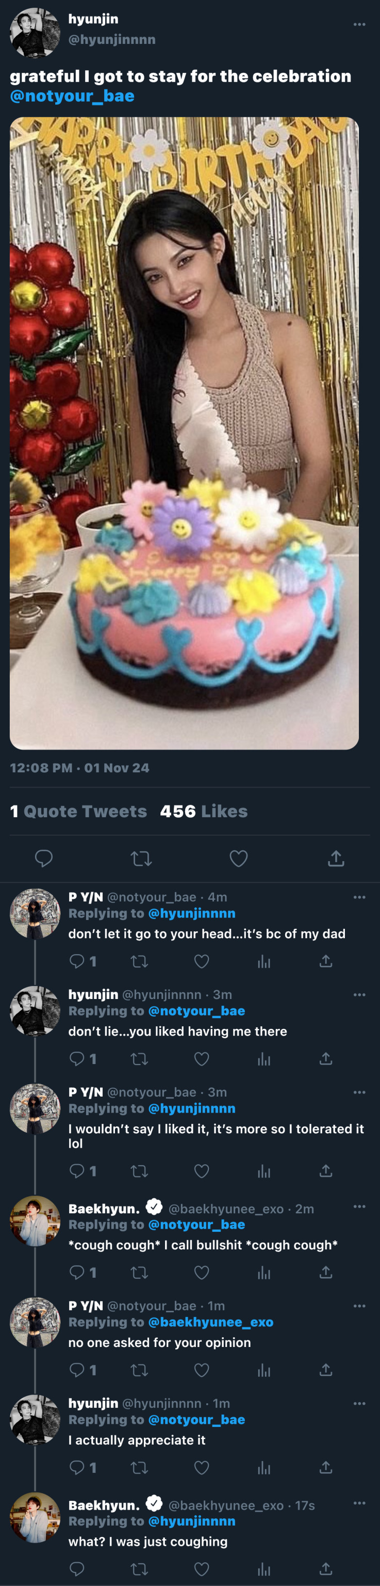Screen dimensions: 380x1586
Task: Like the "no one asked" reply
Action: tap(202, 1370)
